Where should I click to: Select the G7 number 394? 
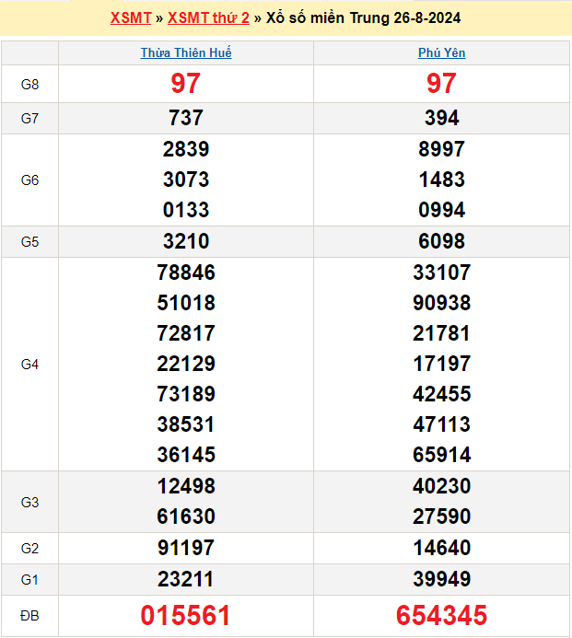click(442, 118)
